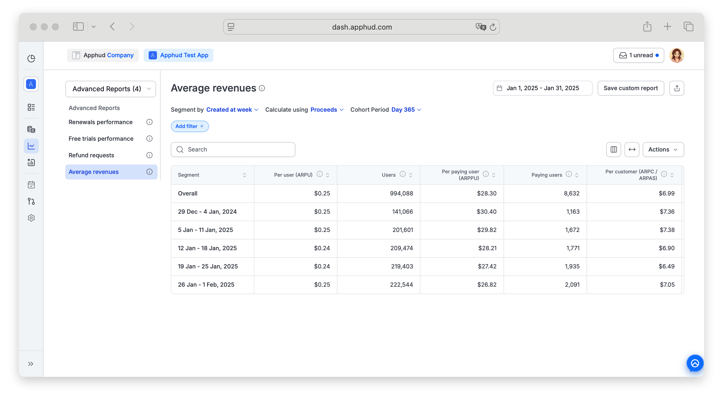The width and height of the screenshot is (723, 402).
Task: Click the export share icon beside Save custom report
Action: (677, 88)
